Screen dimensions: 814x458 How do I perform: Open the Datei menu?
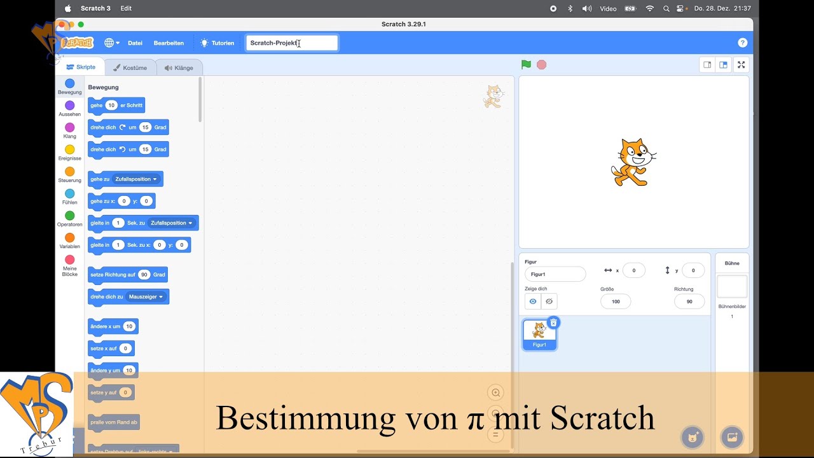tap(135, 43)
